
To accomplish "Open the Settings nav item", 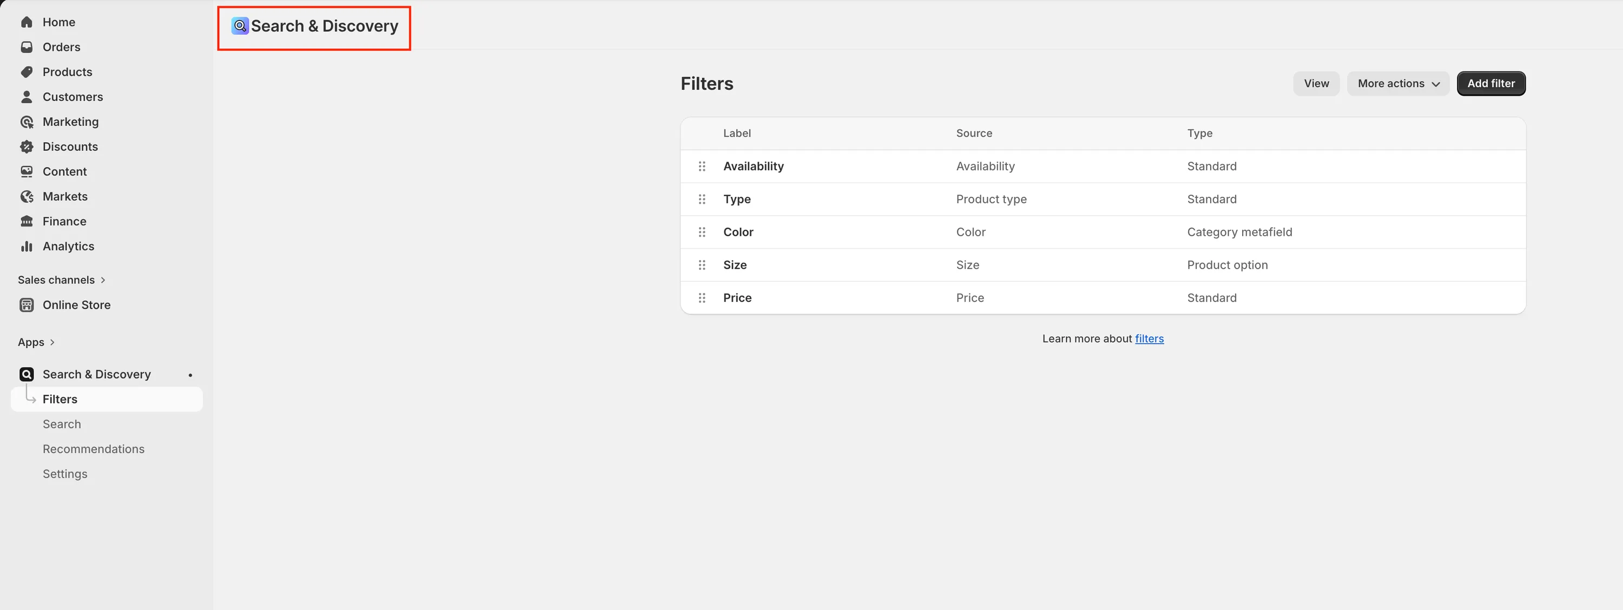I will [x=65, y=473].
